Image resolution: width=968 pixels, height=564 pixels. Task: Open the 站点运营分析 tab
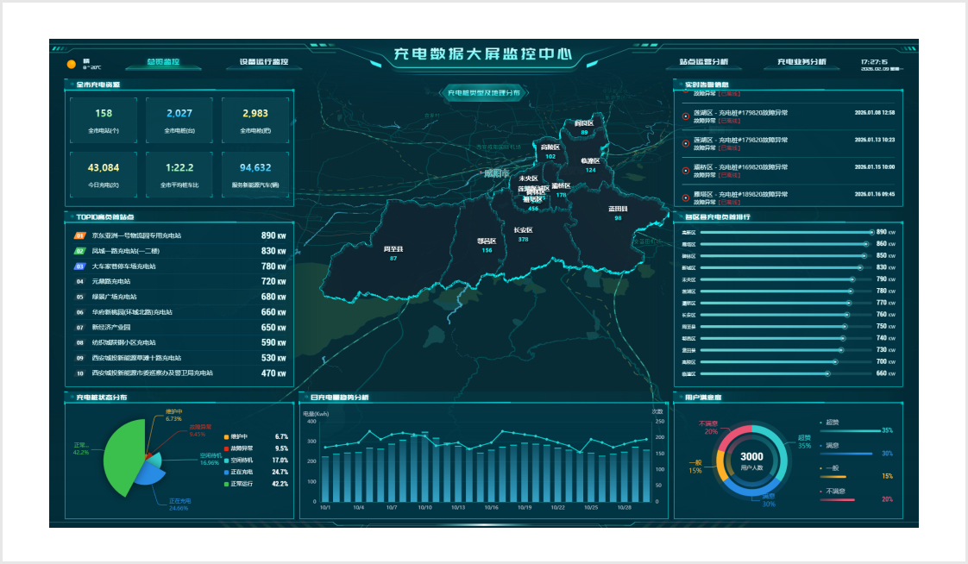click(704, 62)
